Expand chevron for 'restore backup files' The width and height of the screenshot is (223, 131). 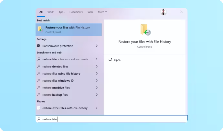tap(97, 95)
